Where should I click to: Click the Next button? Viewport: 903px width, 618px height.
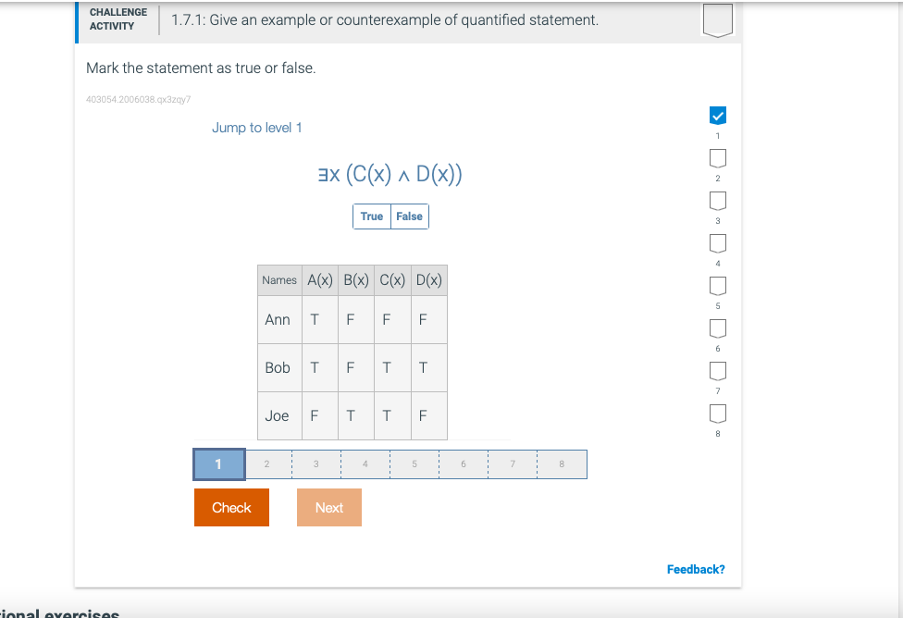click(328, 507)
